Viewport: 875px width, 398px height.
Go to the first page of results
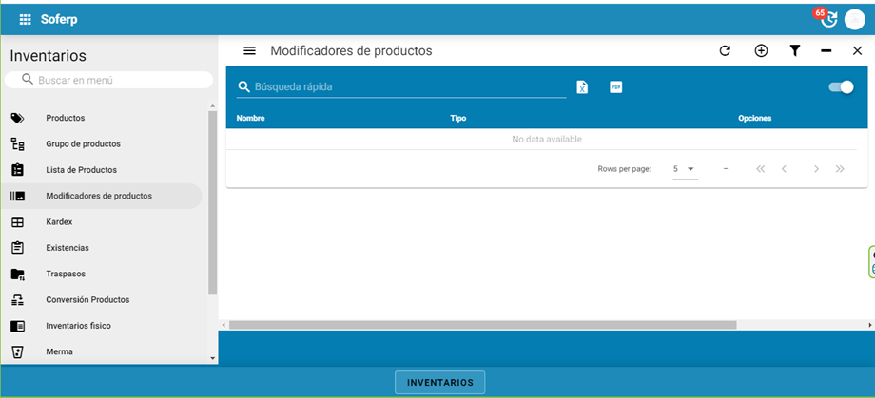point(760,169)
